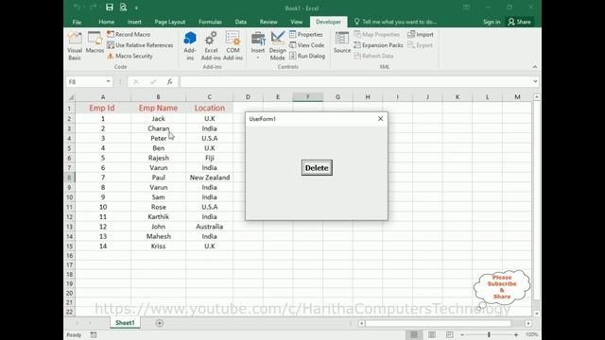Open Excel Add-ins manager
This screenshot has width=605, height=340.
coord(211,46)
